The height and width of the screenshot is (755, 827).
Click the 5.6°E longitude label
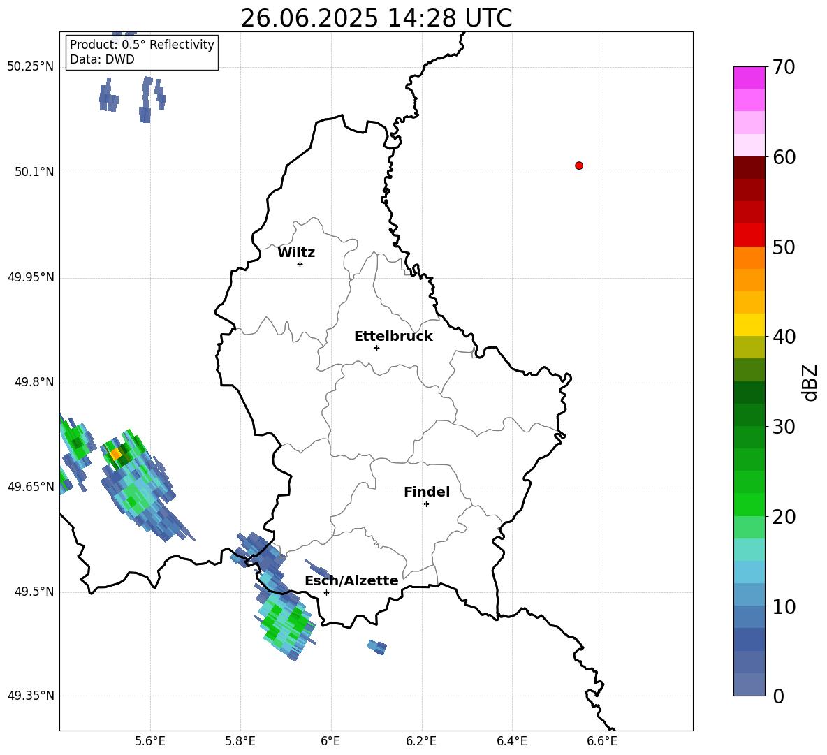click(x=150, y=741)
